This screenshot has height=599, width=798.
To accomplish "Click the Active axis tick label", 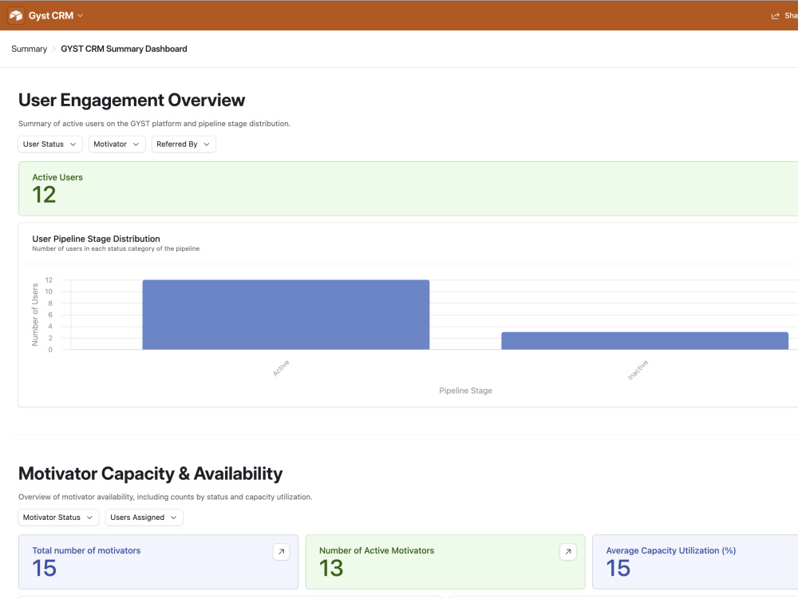I will pyautogui.click(x=281, y=367).
